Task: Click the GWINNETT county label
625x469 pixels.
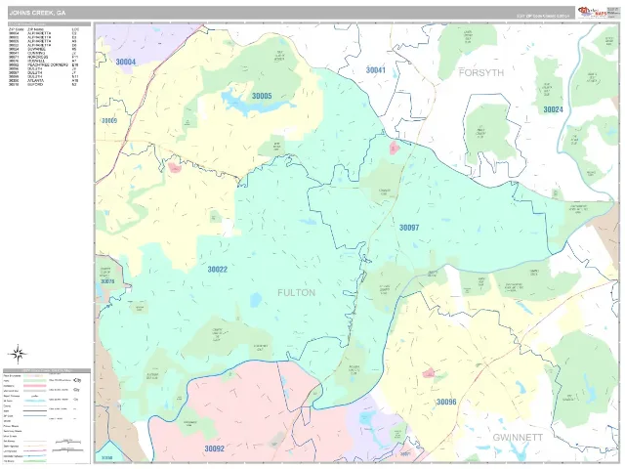Action: 518,438
